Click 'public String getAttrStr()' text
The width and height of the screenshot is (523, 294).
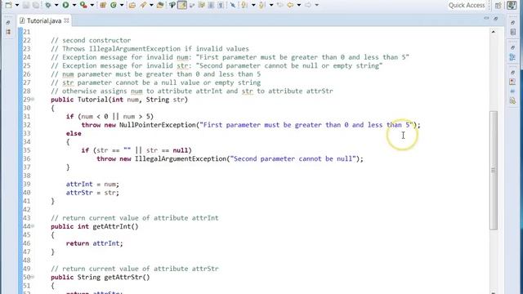100,278
